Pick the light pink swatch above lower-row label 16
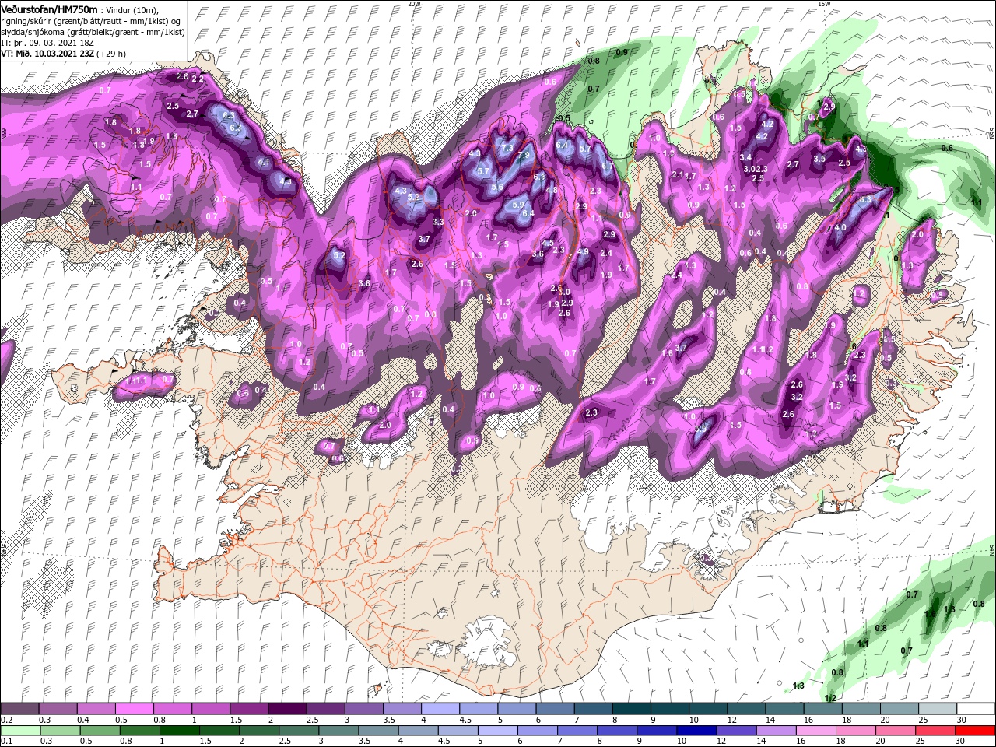996x747 pixels. pos(815,730)
